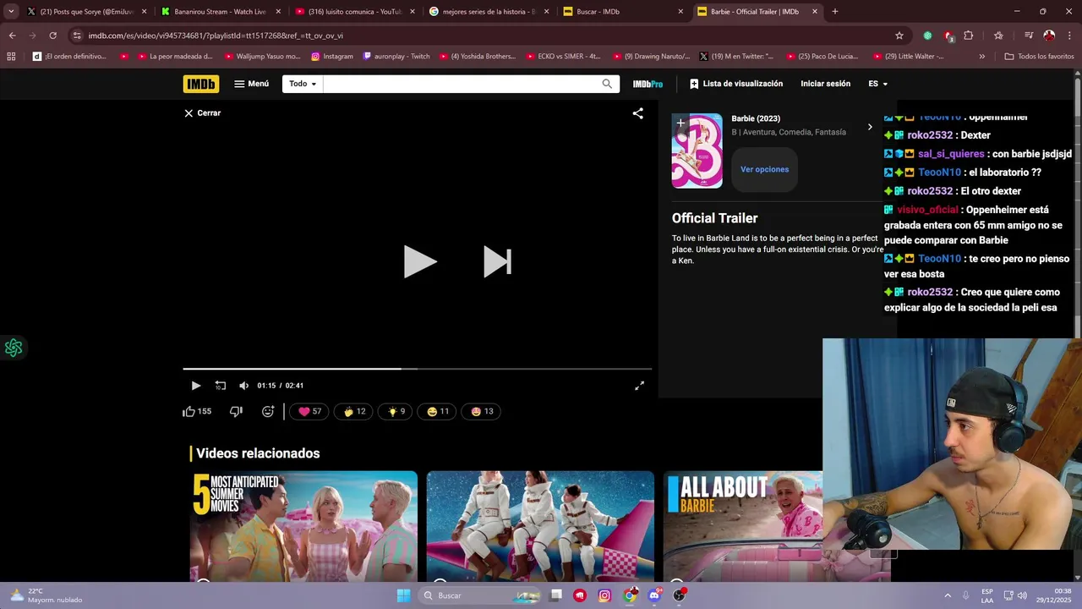Open the All About Barbie thumbnail

point(743,525)
